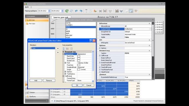Image resolution: width=189 pixels, height=106 pixels.
Task: Click the BackColor2 color swatch
Action: point(79,58)
